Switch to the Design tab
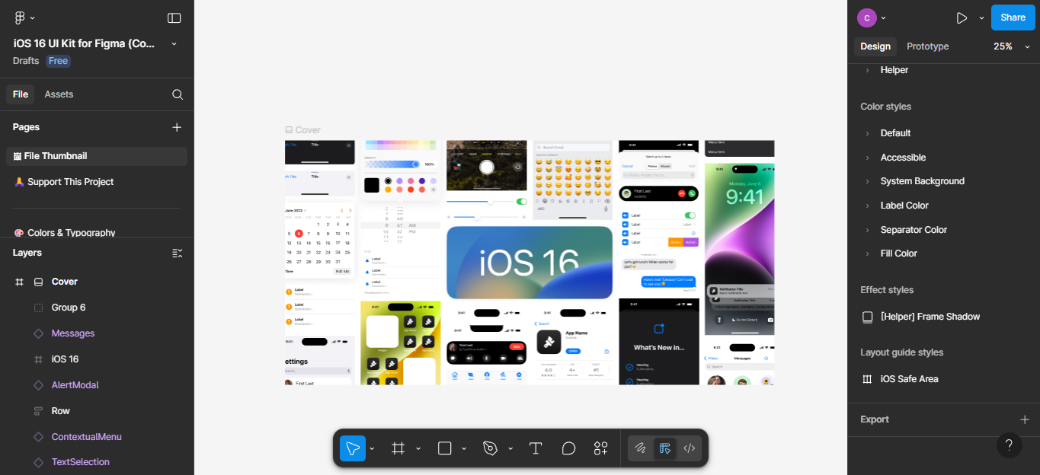 tap(875, 46)
